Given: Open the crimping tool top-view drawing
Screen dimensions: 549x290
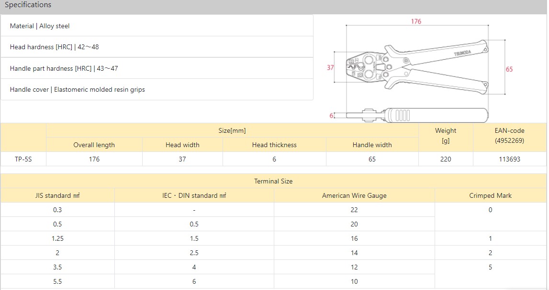Looking at the screenshot, I should click(416, 67).
